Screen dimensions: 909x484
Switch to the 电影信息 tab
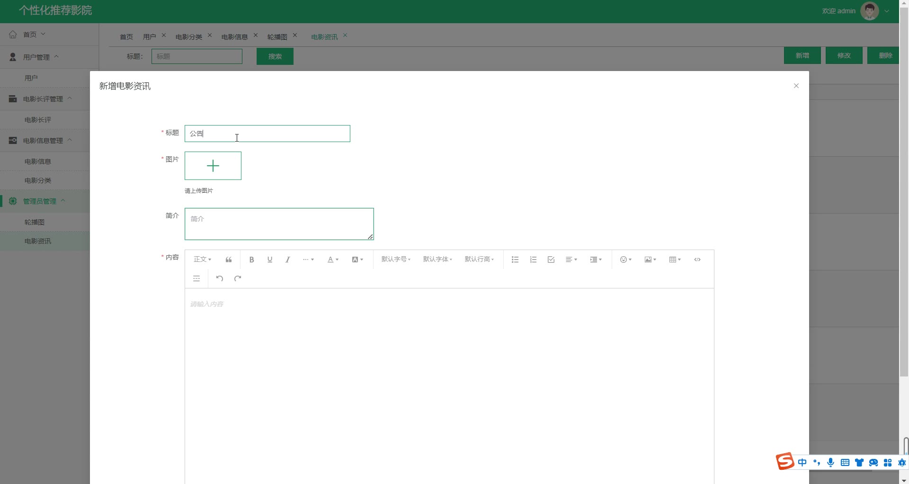(235, 36)
